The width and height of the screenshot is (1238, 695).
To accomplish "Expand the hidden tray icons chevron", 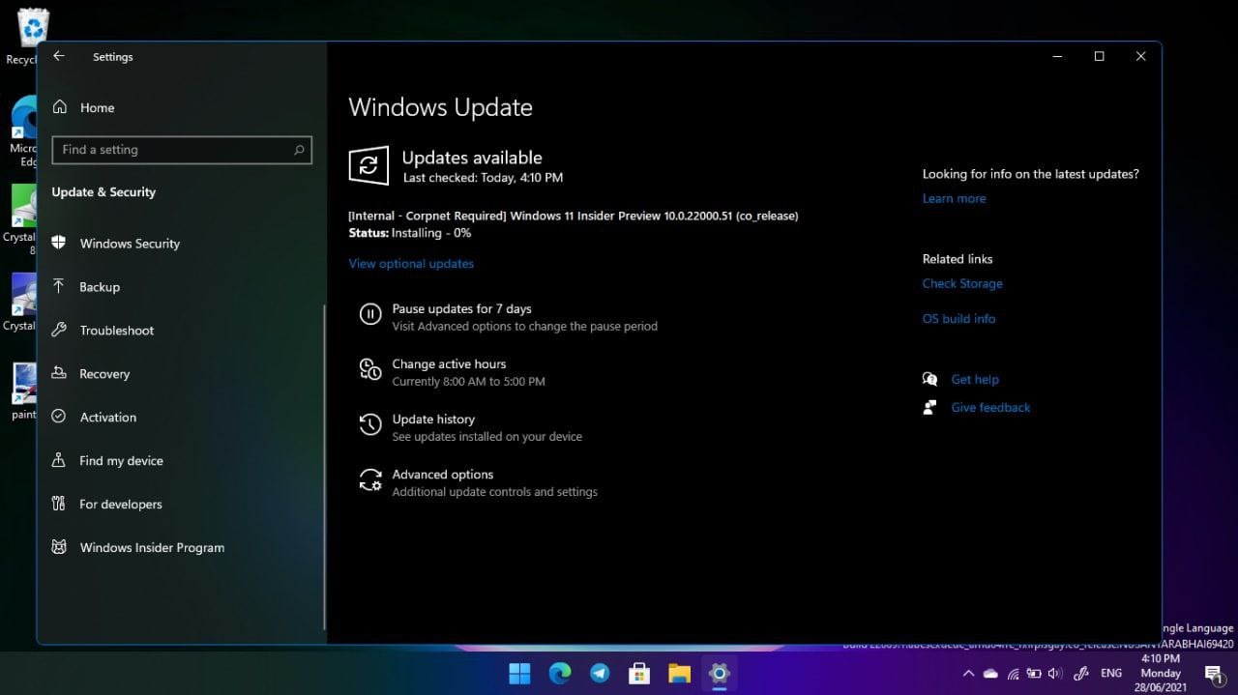I will click(968, 674).
